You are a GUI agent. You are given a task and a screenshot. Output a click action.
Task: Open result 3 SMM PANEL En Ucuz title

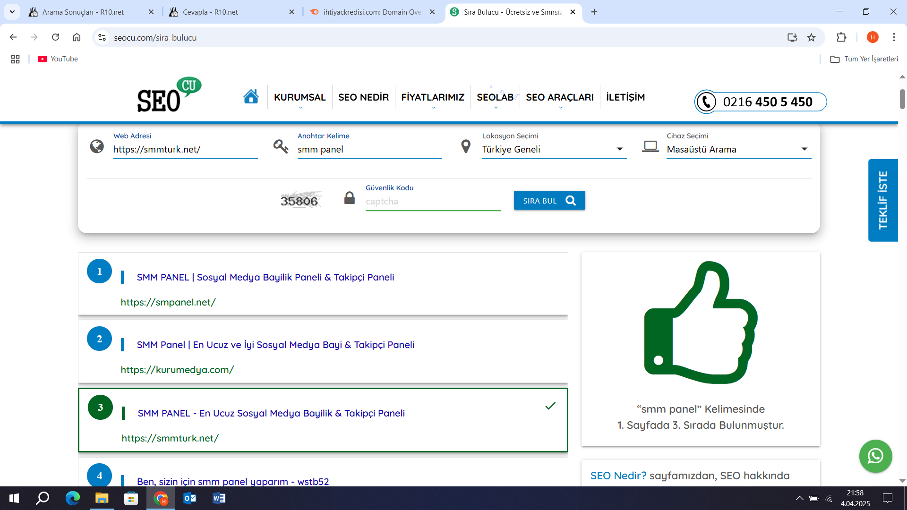(271, 413)
